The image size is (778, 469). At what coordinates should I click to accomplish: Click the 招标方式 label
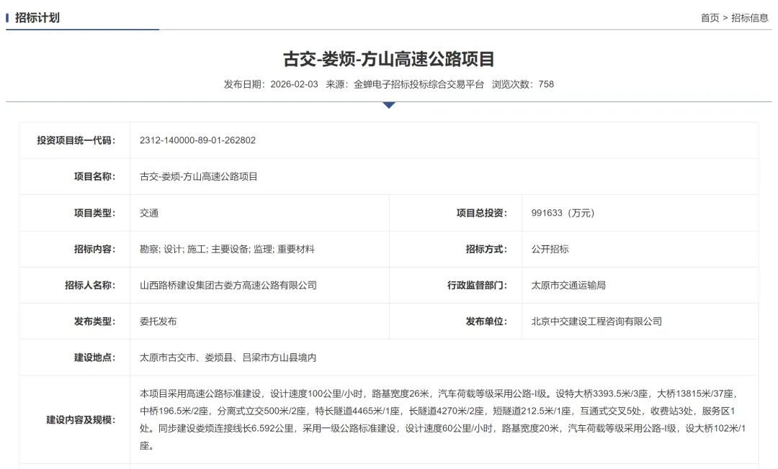[x=486, y=249]
